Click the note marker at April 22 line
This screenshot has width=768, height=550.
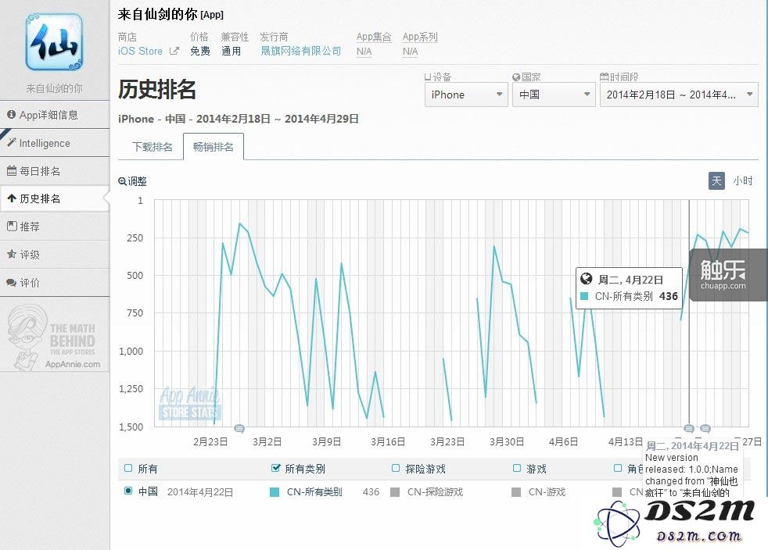click(x=689, y=429)
